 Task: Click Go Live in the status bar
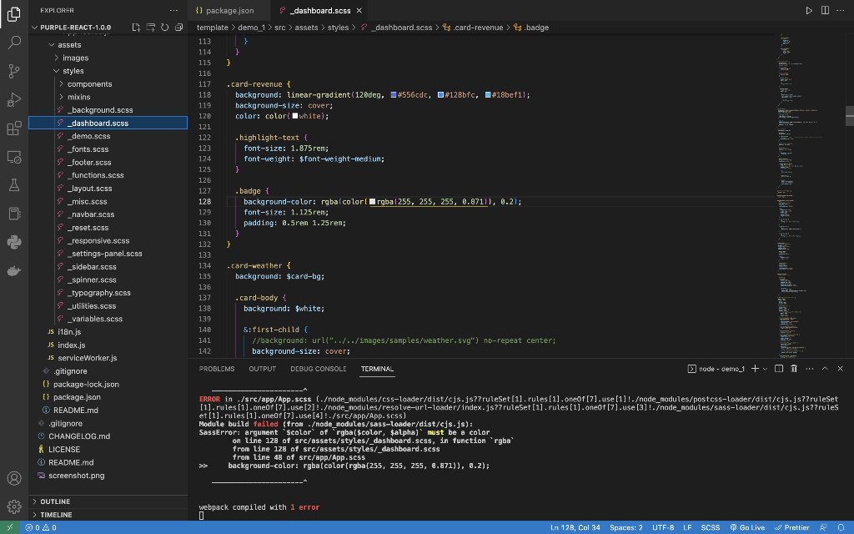[747, 527]
